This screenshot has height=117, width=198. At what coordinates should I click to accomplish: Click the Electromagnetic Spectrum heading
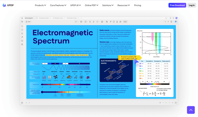click(x=62, y=37)
